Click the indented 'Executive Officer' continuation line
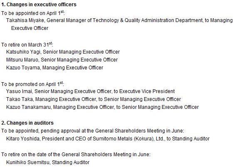The image size is (234, 167). [x=30, y=28]
